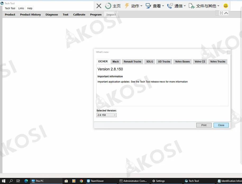The image size is (242, 184).
Task: Go to the Impact tab
Action: pos(111,15)
